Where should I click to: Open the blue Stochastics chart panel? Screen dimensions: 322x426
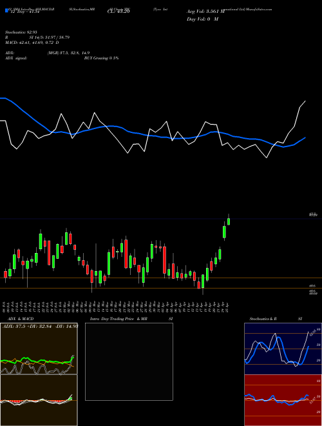[x=283, y=349]
